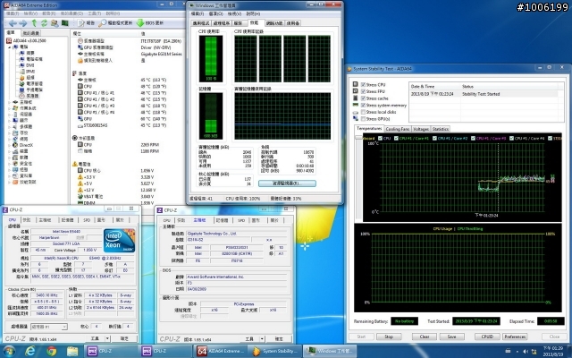Go forward using AIDA64's blue right arrow

[22, 23]
